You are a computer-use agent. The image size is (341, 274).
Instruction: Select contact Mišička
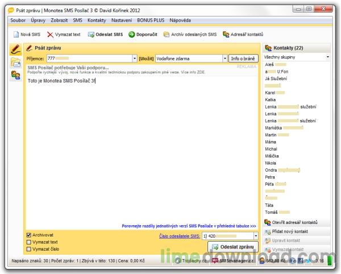272,156
